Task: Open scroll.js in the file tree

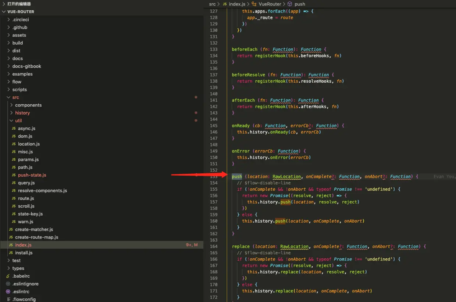Action: click(26, 206)
